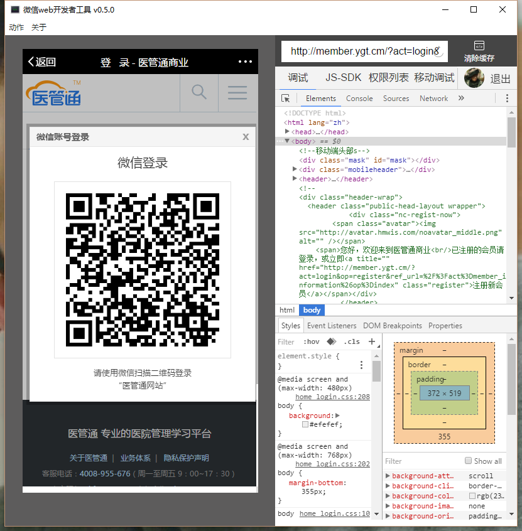Open the home_login.css:208 source link
The width and height of the screenshot is (522, 531).
[x=332, y=397]
